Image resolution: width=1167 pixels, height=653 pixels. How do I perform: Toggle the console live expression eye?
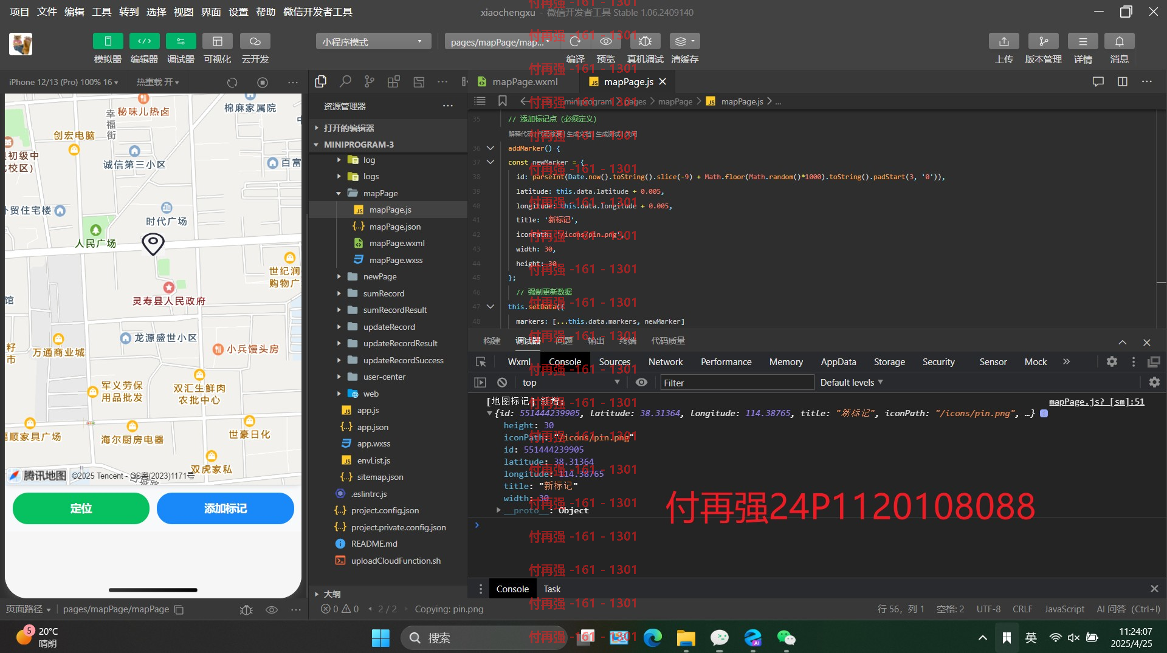click(641, 383)
